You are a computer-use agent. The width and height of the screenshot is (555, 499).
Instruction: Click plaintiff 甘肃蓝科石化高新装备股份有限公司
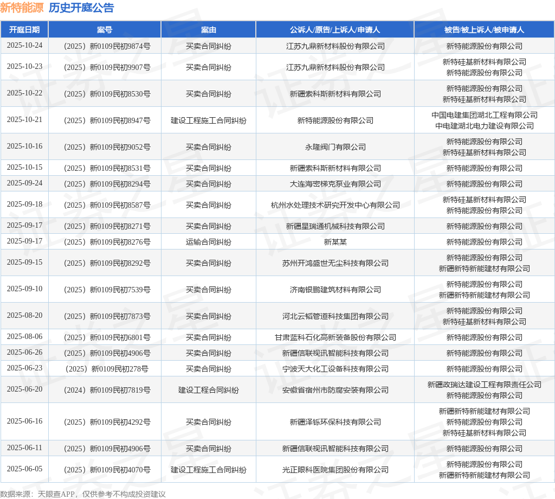(335, 337)
